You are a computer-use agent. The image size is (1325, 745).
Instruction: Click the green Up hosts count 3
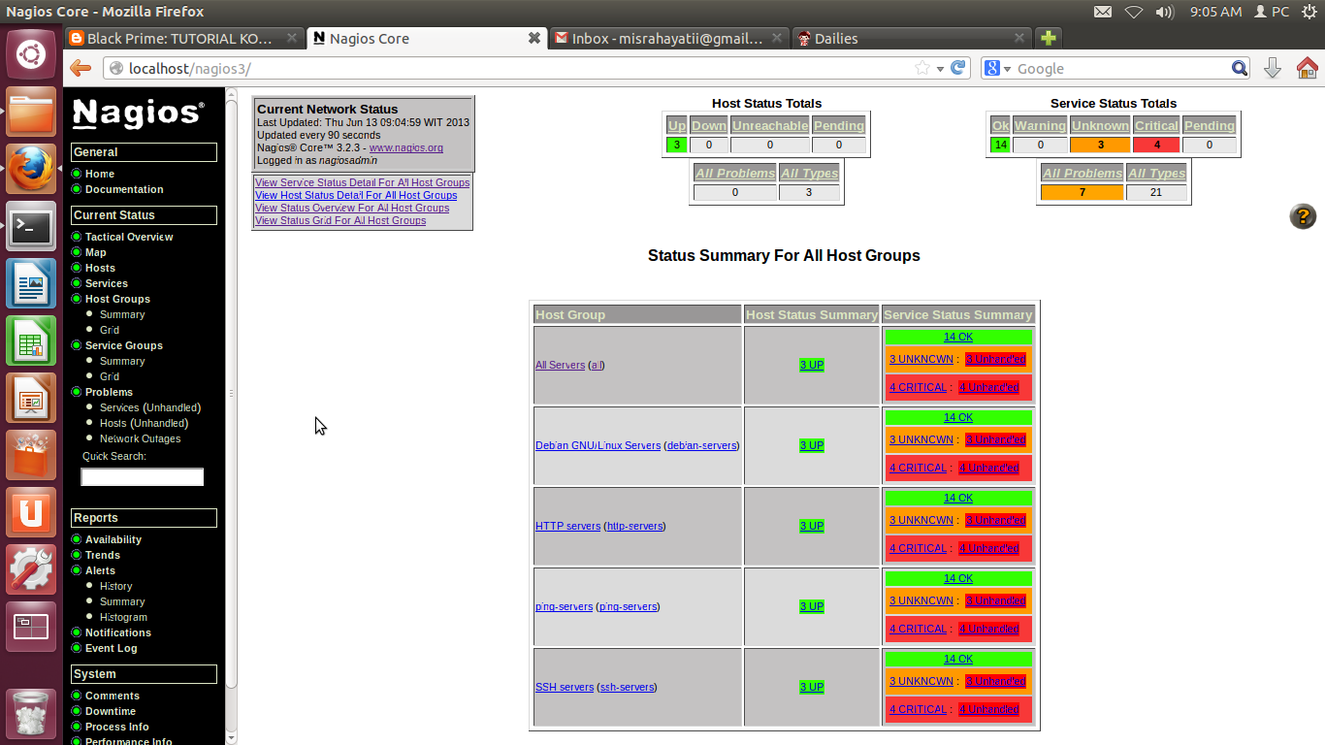(676, 145)
